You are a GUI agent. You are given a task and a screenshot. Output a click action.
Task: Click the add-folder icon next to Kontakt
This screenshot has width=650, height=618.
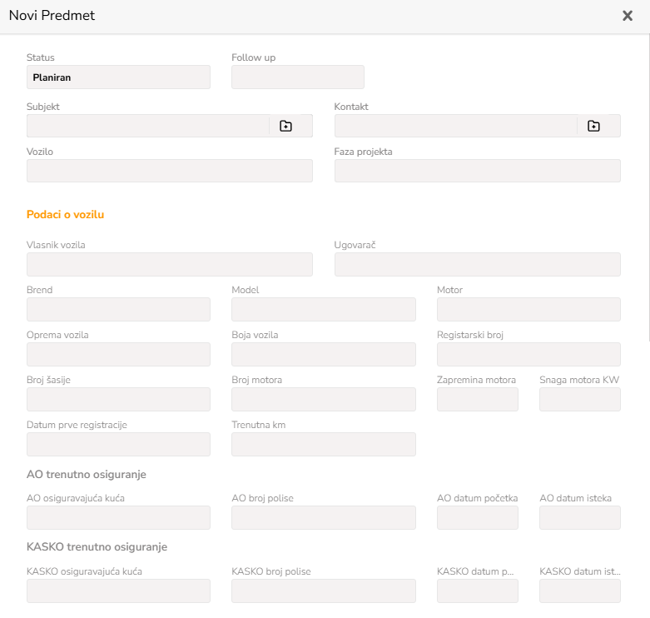(x=593, y=126)
